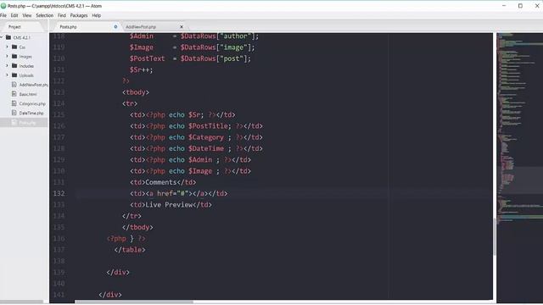
Task: Click the opening tr tag on line 124
Action: (130, 103)
